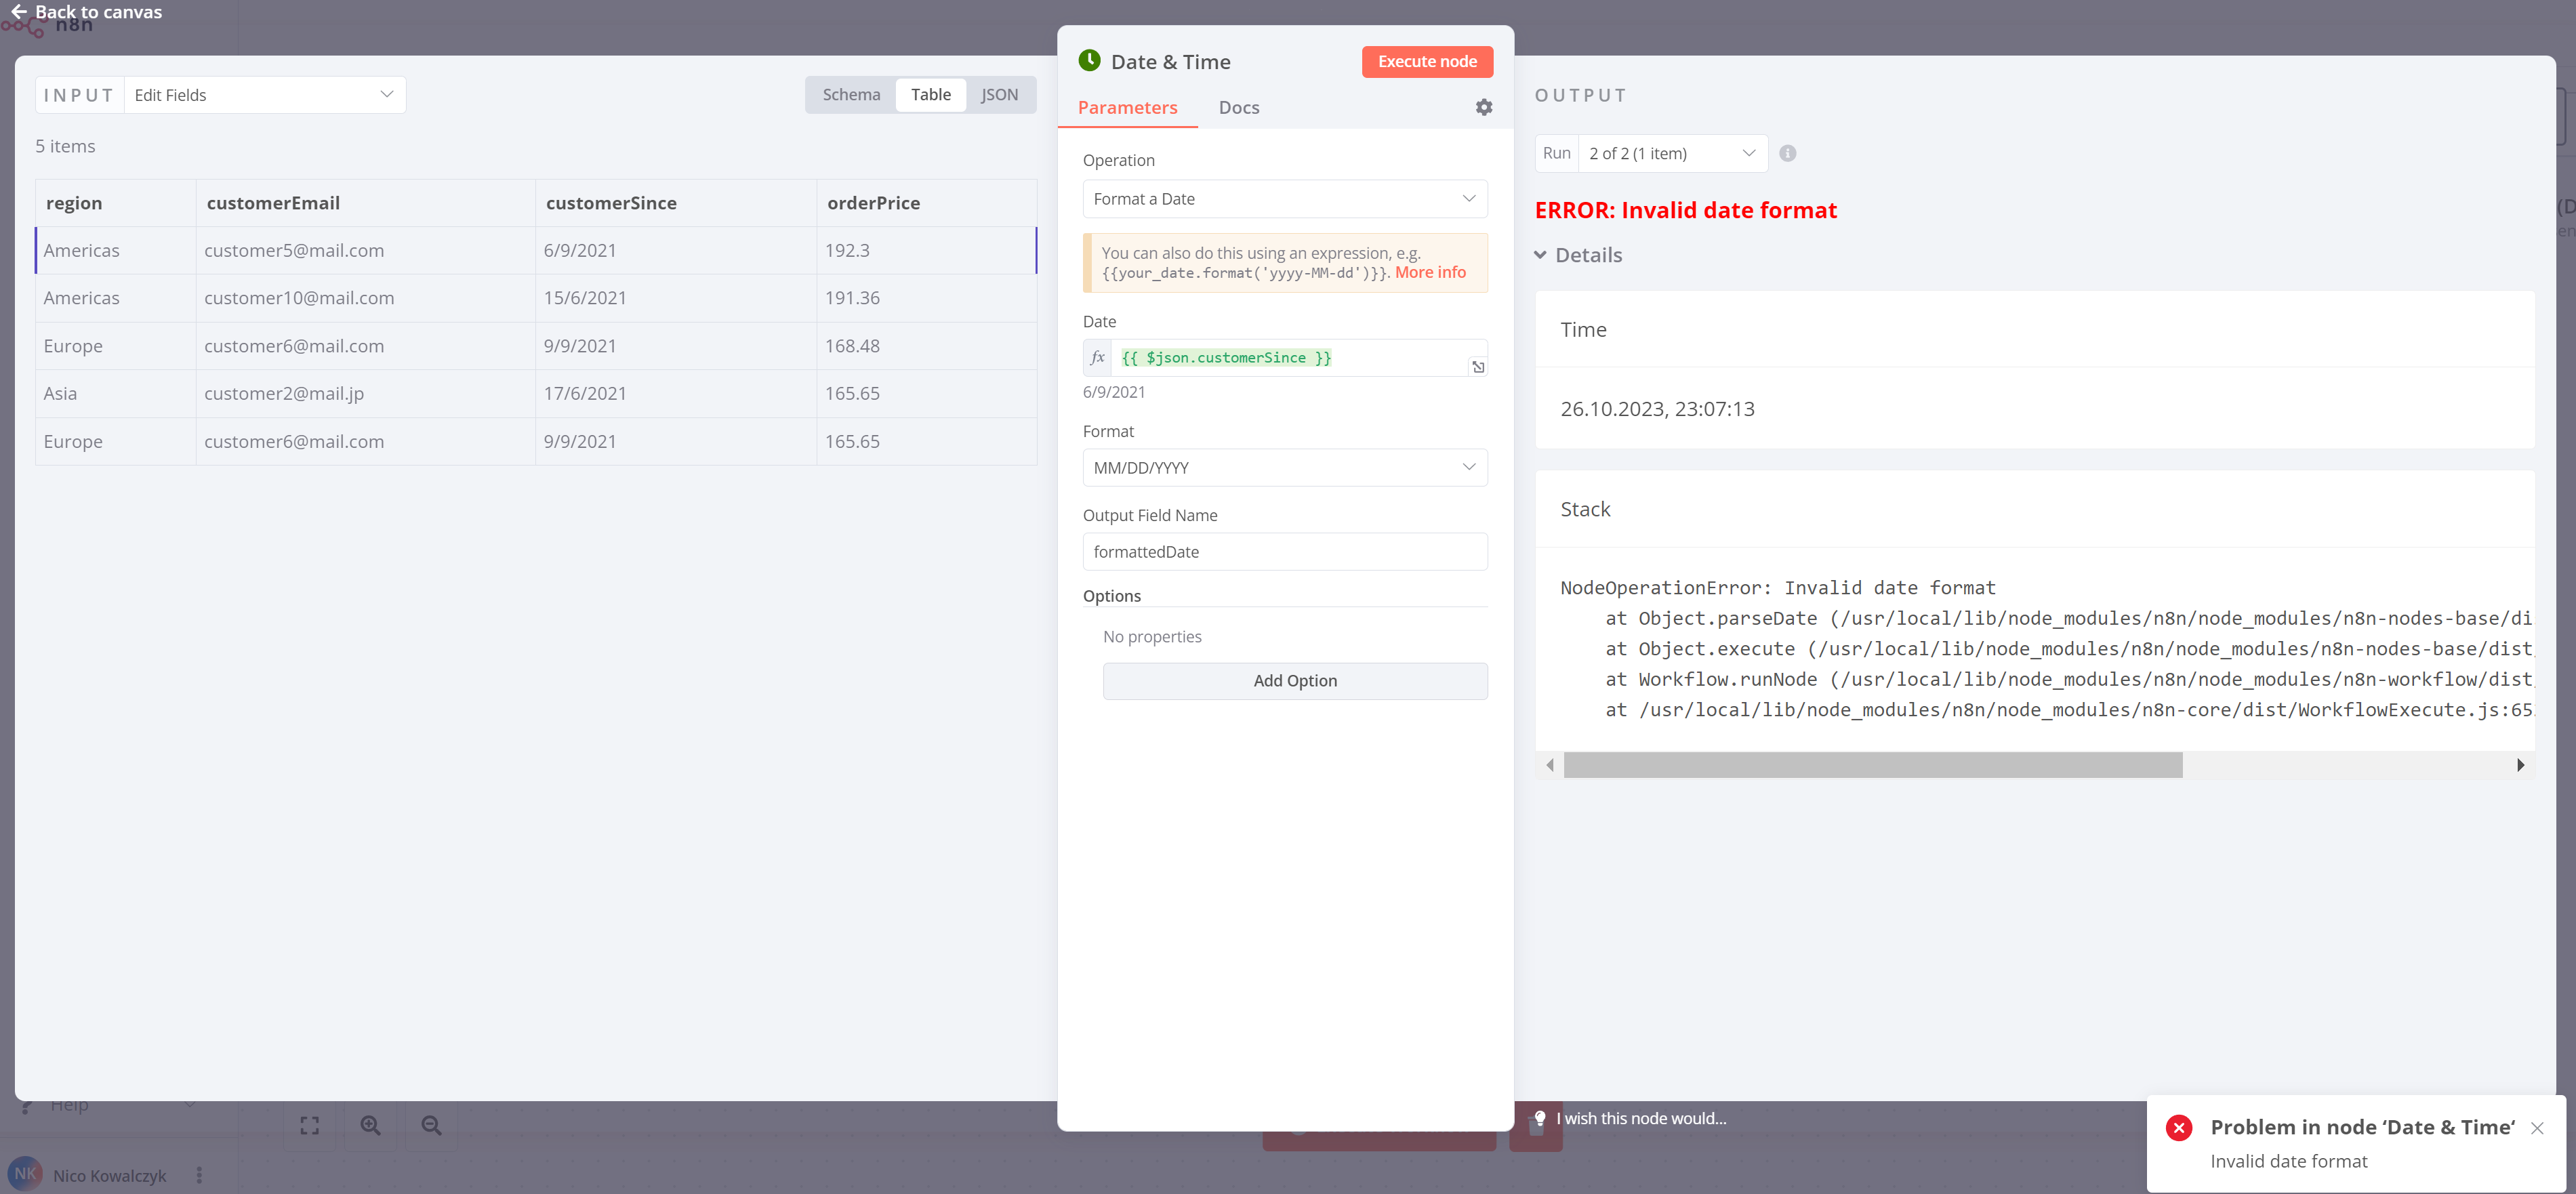Open the Docs tab
The image size is (2576, 1194).
pyautogui.click(x=1238, y=107)
